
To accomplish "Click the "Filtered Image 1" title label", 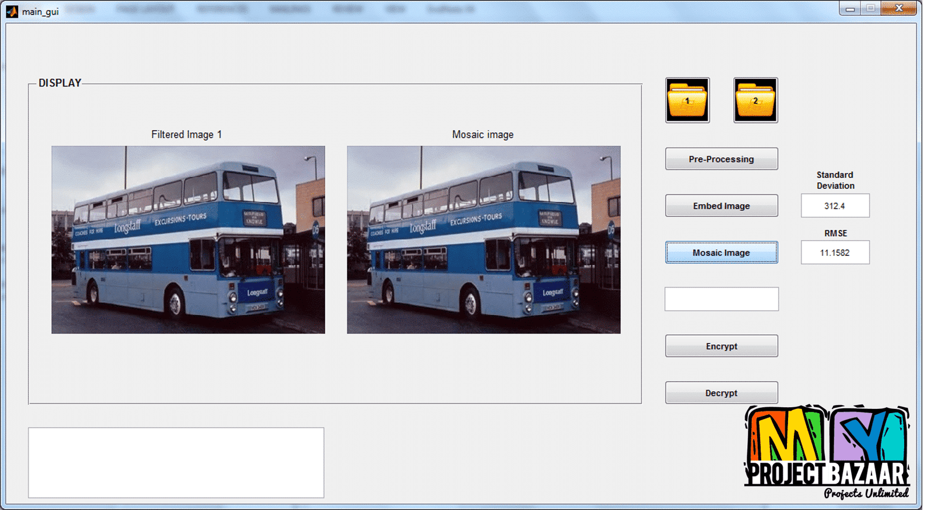I will [186, 134].
